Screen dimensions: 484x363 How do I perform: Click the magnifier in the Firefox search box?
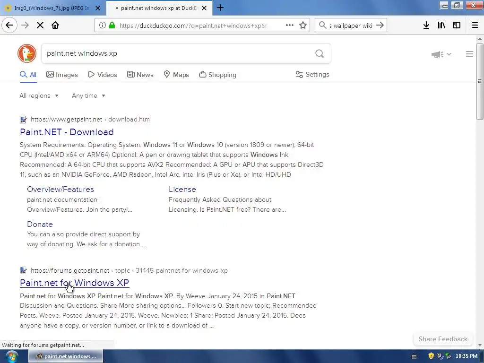point(322,26)
